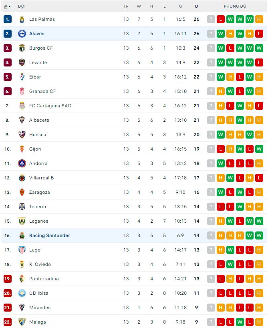This screenshot has width=268, height=330.
Task: Sort table by rank number column
Action: (7, 6)
